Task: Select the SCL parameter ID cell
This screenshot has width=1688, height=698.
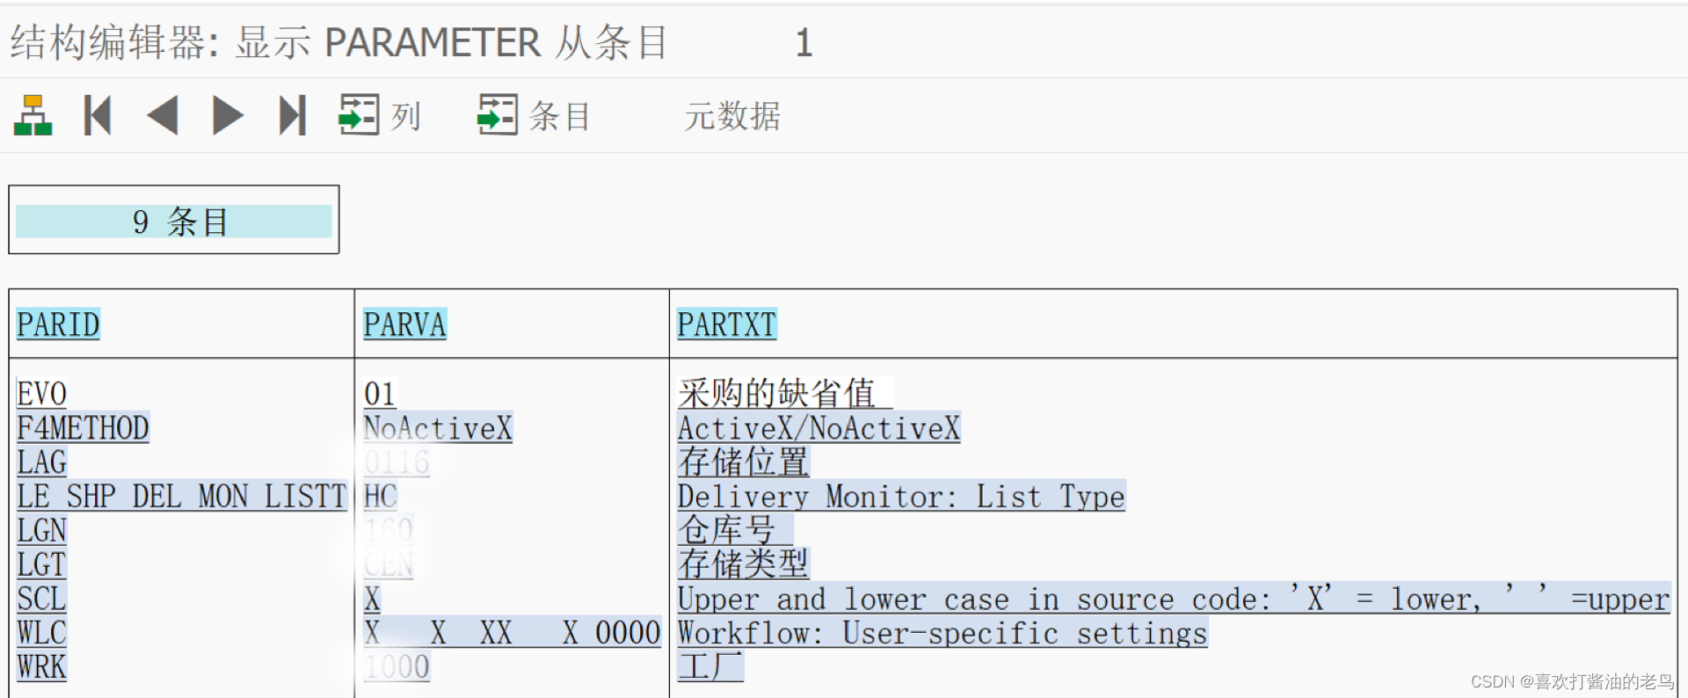Action: 41,599
